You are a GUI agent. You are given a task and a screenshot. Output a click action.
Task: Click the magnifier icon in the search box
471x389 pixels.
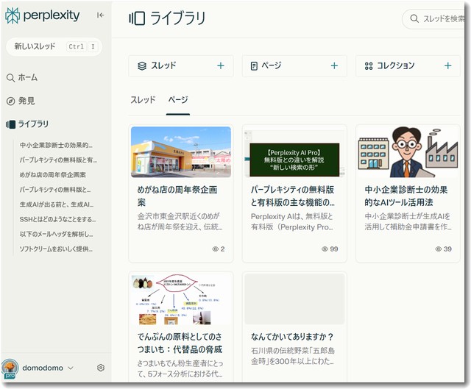(413, 19)
